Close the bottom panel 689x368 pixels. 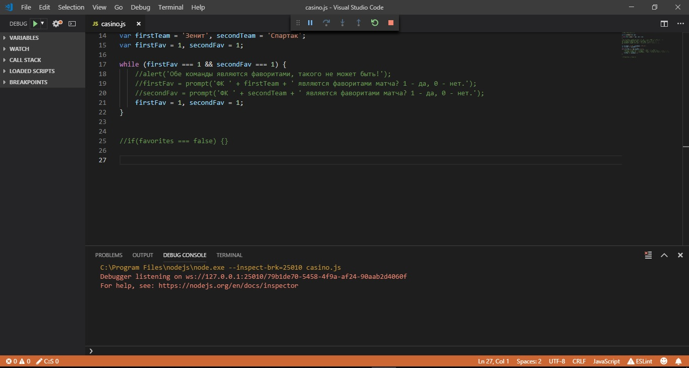pyautogui.click(x=680, y=255)
